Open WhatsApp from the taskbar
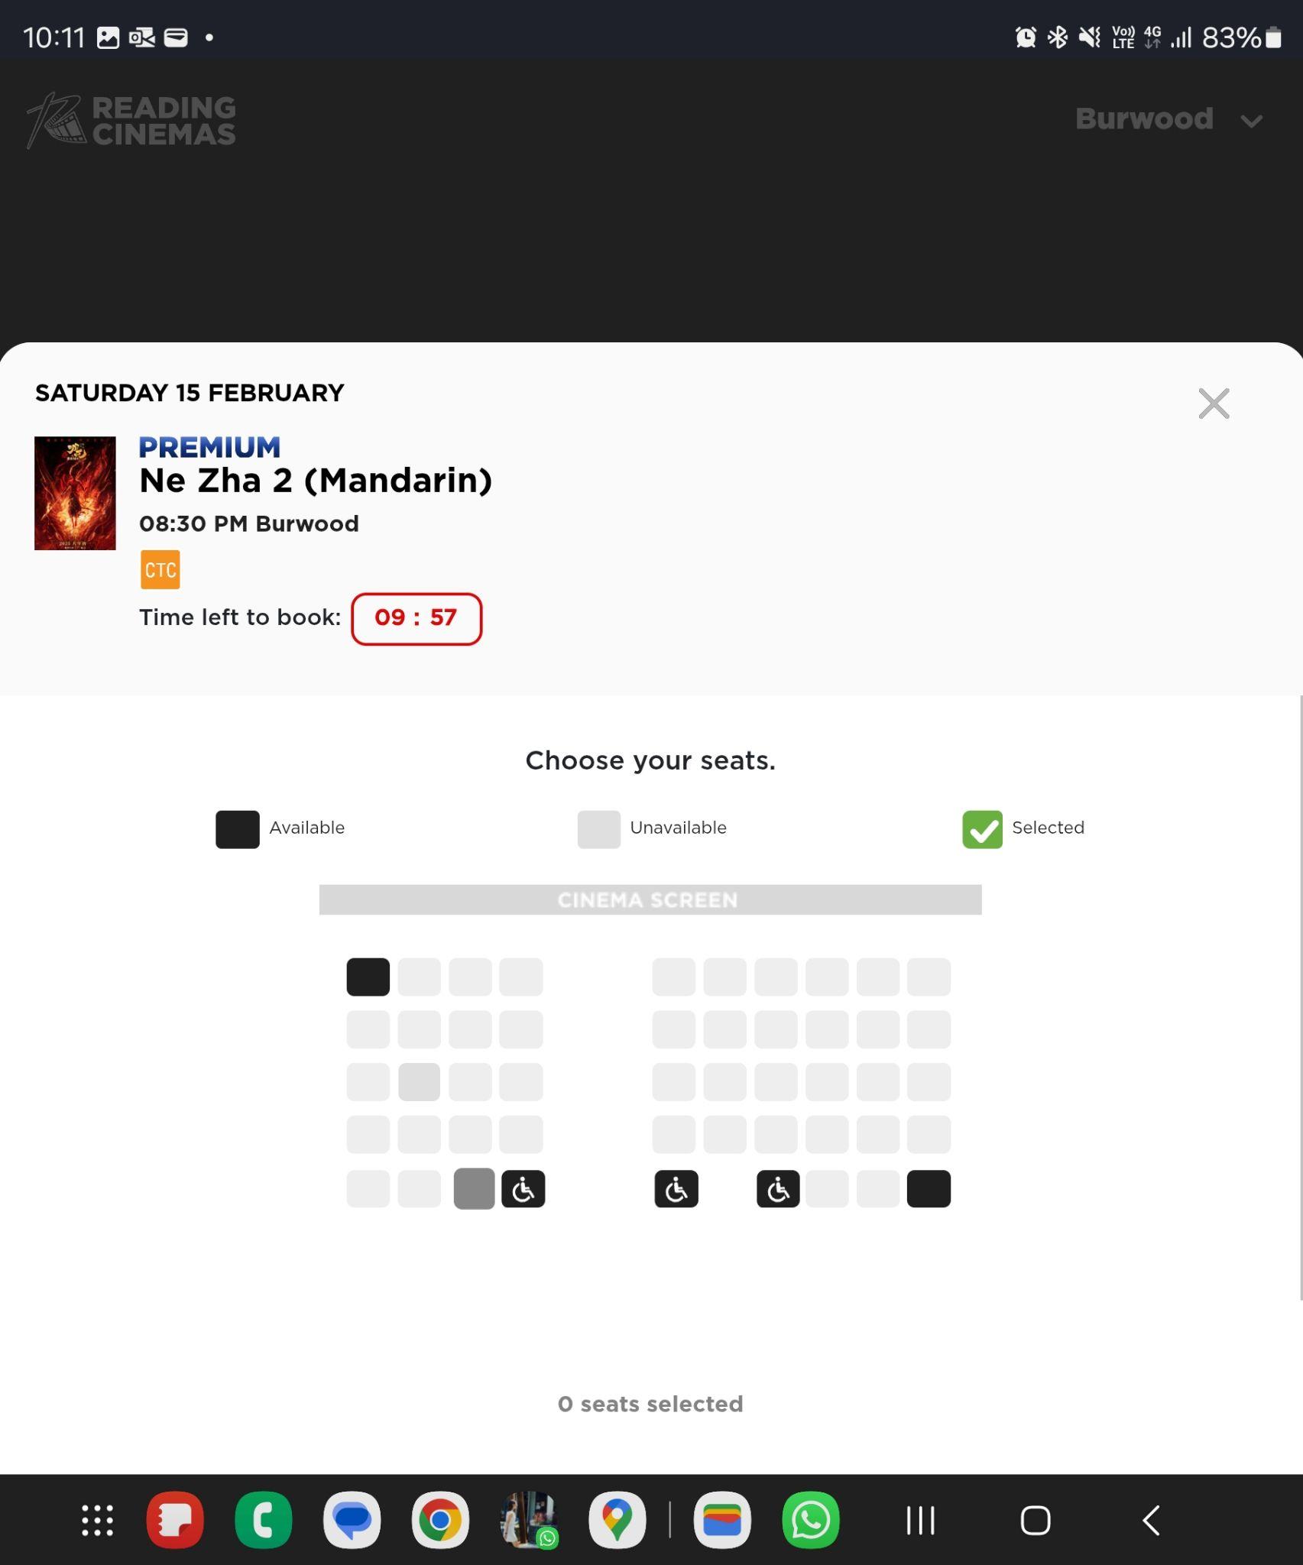Image resolution: width=1303 pixels, height=1565 pixels. coord(811,1520)
